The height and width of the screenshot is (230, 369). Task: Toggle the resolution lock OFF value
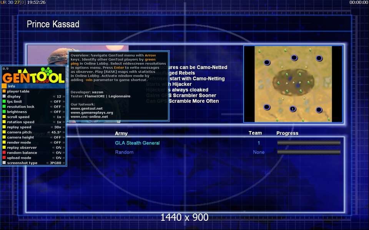[x=57, y=107]
